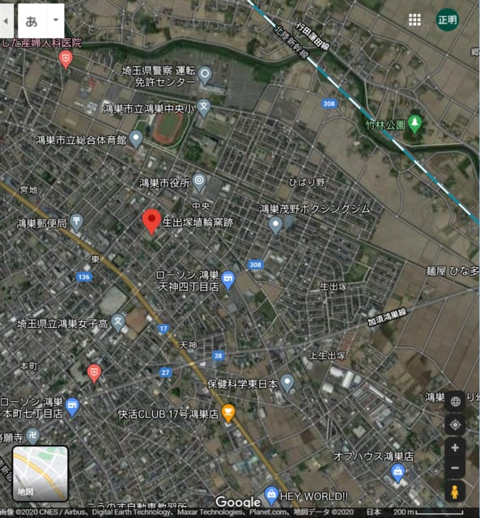Viewport: 480px width, 518px height.
Task: Collapse side panel with left arrow
Action: (x=6, y=20)
